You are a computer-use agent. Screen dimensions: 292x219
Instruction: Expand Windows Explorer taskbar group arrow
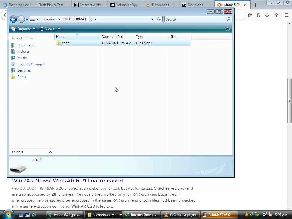(x=121, y=215)
